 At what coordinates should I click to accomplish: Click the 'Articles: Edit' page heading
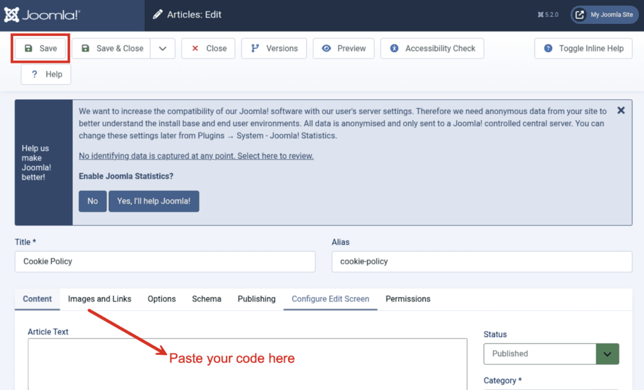coord(194,15)
